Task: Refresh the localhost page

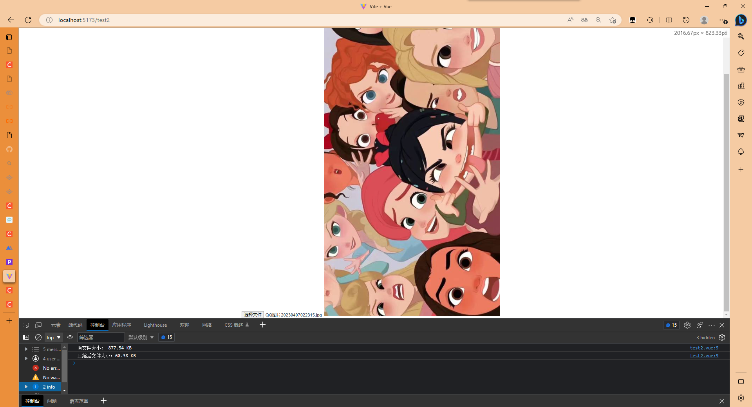Action: click(28, 20)
